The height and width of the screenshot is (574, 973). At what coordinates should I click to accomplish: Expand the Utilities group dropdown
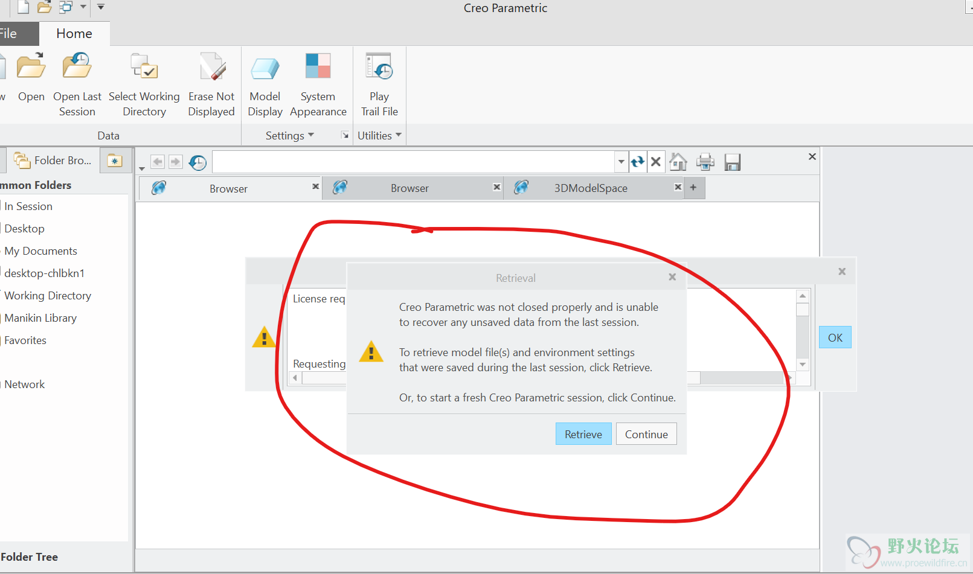tap(379, 136)
